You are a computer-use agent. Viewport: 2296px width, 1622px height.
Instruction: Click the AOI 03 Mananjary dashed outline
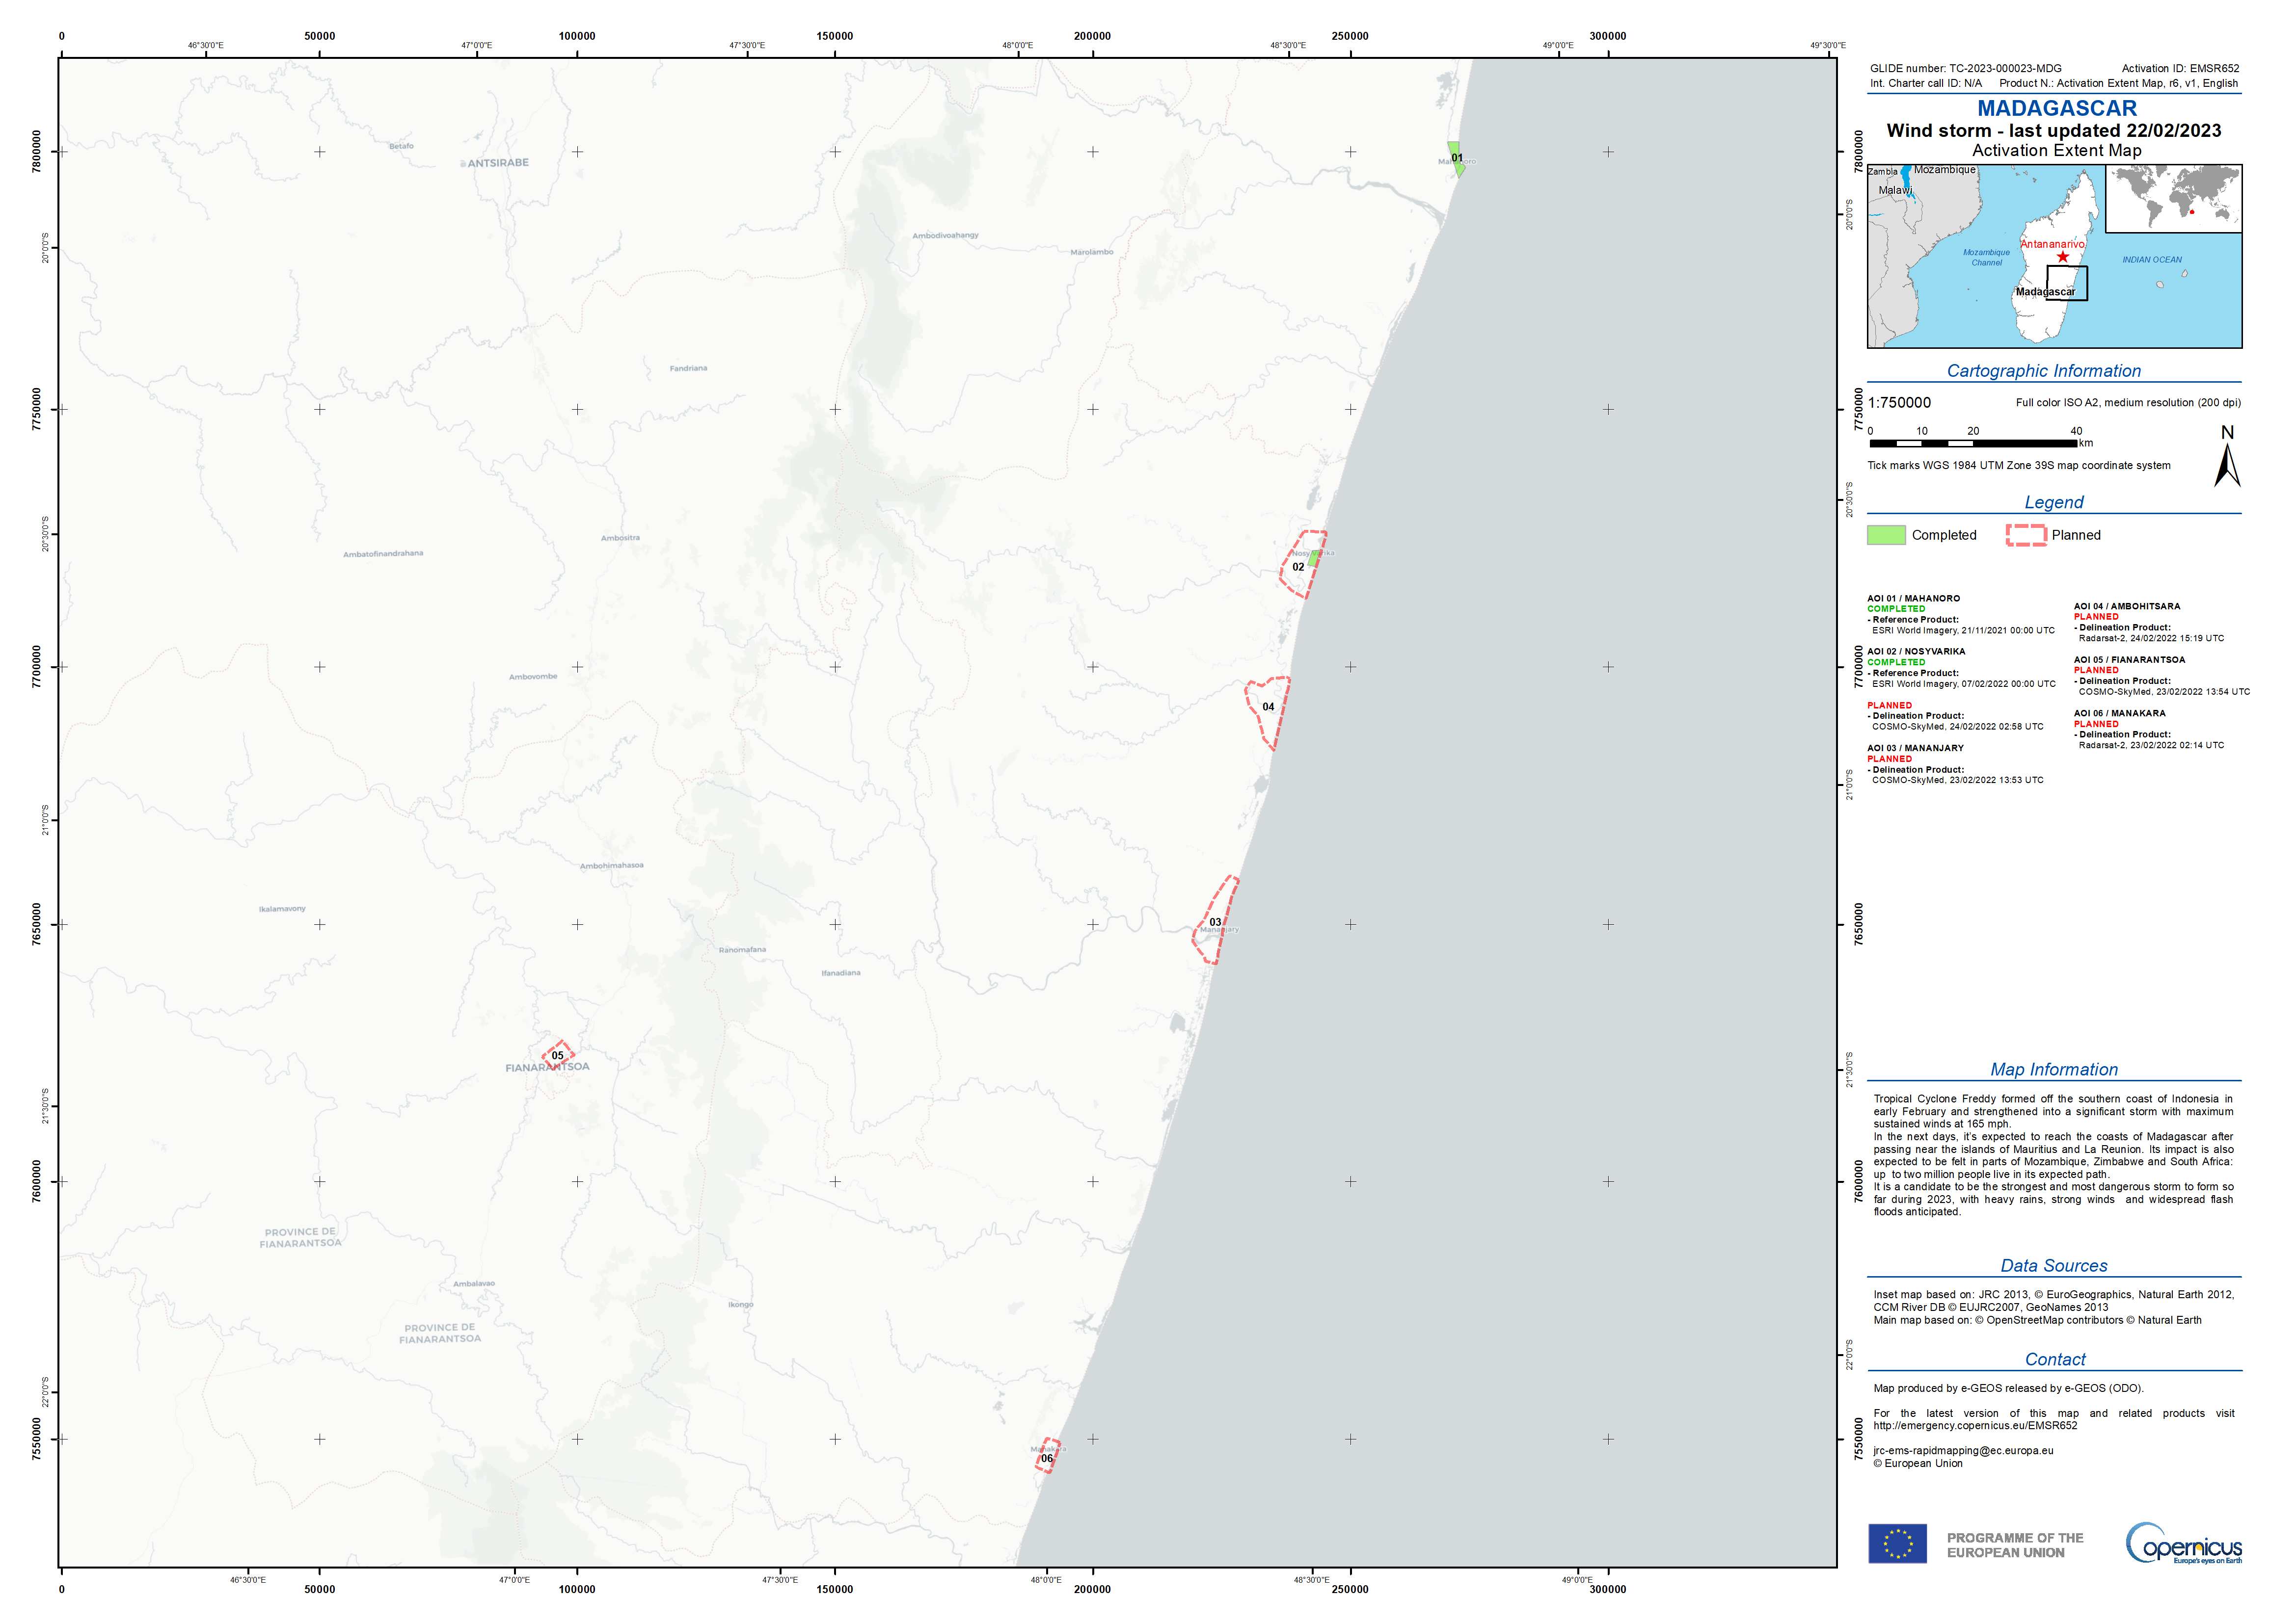click(x=1216, y=921)
